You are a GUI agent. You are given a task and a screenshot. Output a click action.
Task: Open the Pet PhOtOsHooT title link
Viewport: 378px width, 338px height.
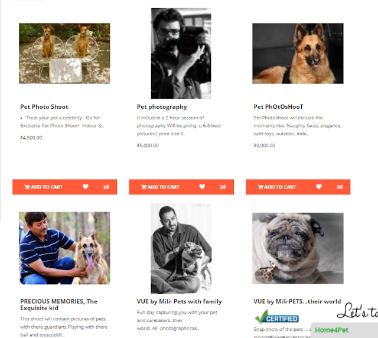pos(278,106)
